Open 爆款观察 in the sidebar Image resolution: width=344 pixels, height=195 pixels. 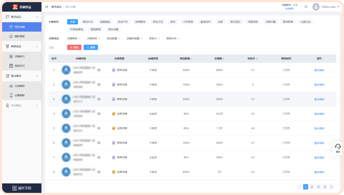click(x=19, y=36)
